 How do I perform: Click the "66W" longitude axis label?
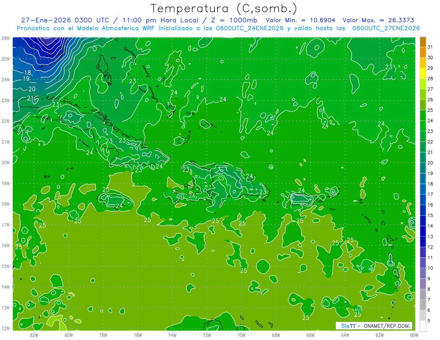point(310,334)
